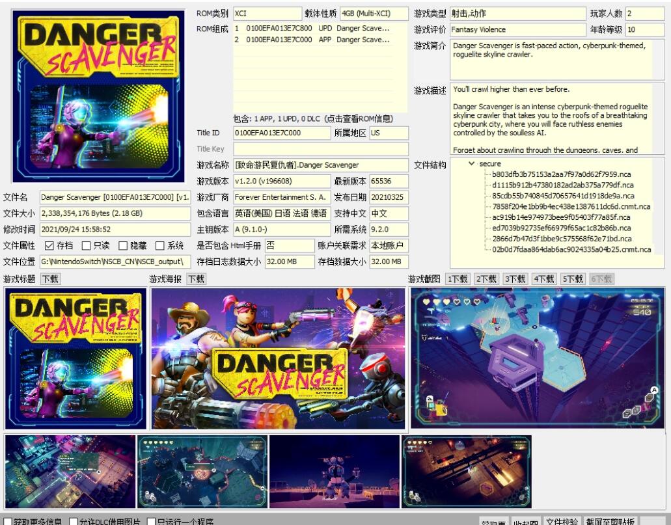The width and height of the screenshot is (671, 525).
Task: Select ROM row 0100EFA013E7C800 UPD
Action: coord(313,28)
